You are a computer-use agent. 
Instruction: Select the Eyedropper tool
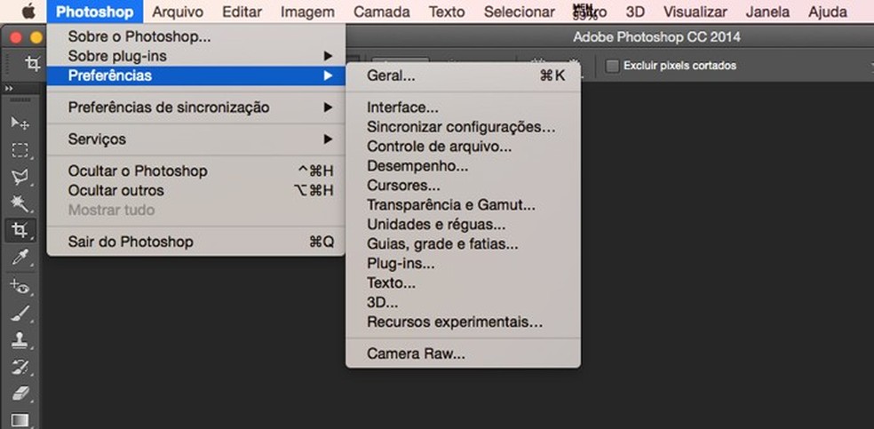20,258
